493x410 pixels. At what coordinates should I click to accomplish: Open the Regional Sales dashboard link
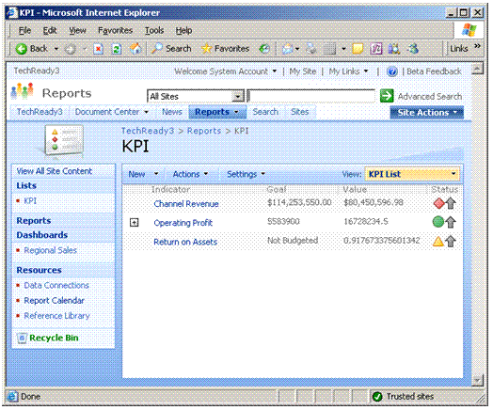click(50, 250)
